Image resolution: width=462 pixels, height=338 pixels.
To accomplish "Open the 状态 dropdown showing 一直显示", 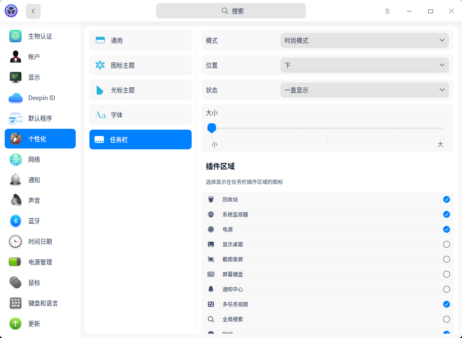I will click(x=364, y=90).
